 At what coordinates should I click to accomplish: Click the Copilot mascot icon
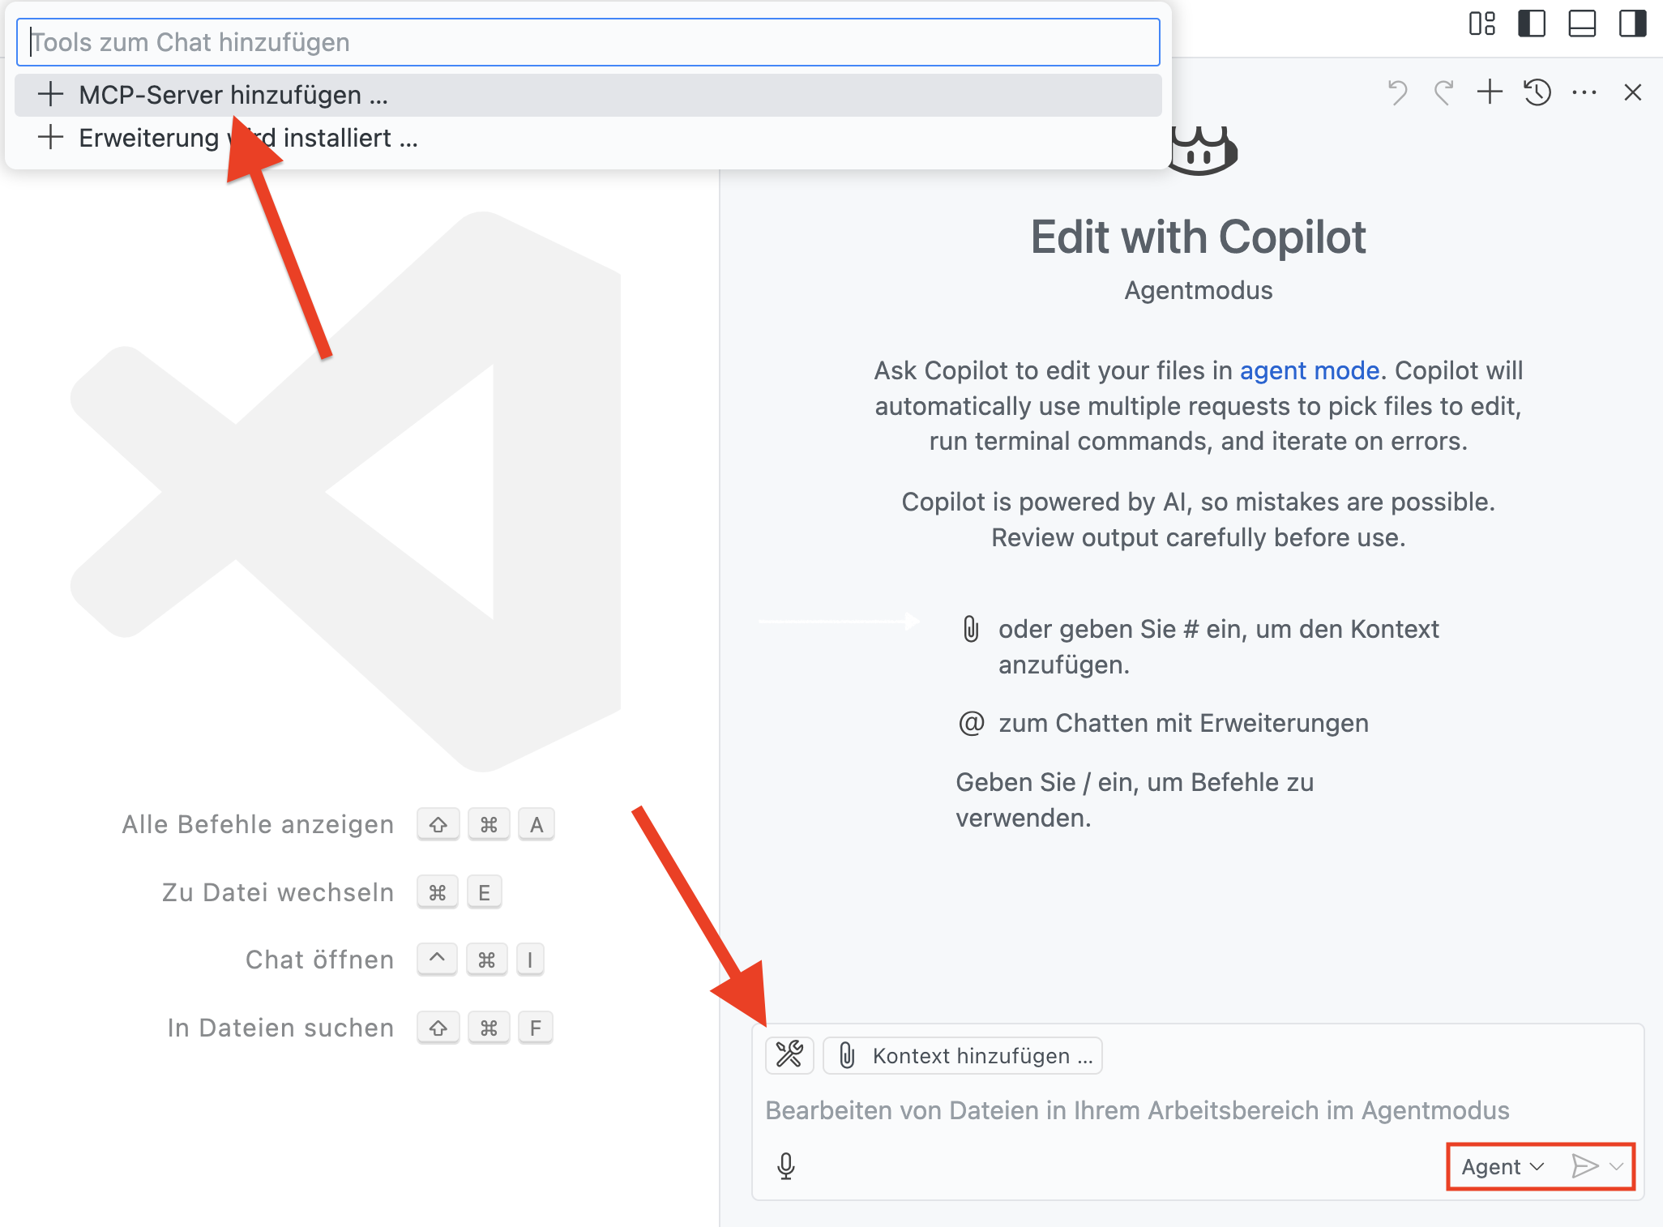[x=1204, y=150]
